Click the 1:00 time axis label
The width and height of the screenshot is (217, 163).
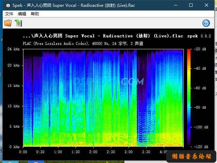58,152
